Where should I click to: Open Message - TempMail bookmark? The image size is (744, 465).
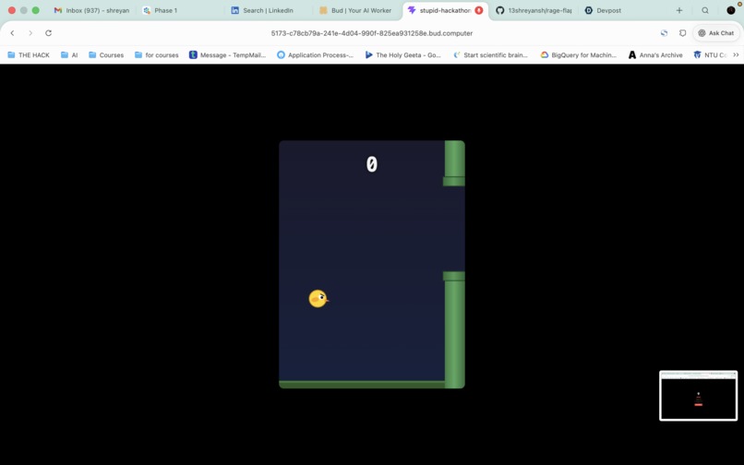tap(227, 55)
